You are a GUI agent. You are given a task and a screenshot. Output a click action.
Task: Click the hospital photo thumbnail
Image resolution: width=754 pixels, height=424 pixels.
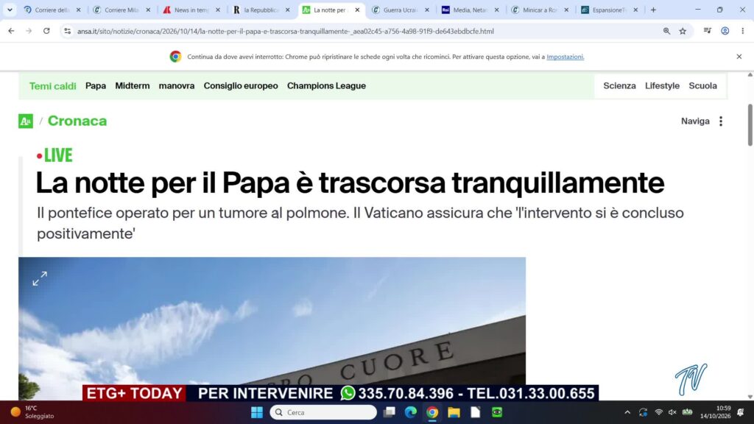point(272,328)
